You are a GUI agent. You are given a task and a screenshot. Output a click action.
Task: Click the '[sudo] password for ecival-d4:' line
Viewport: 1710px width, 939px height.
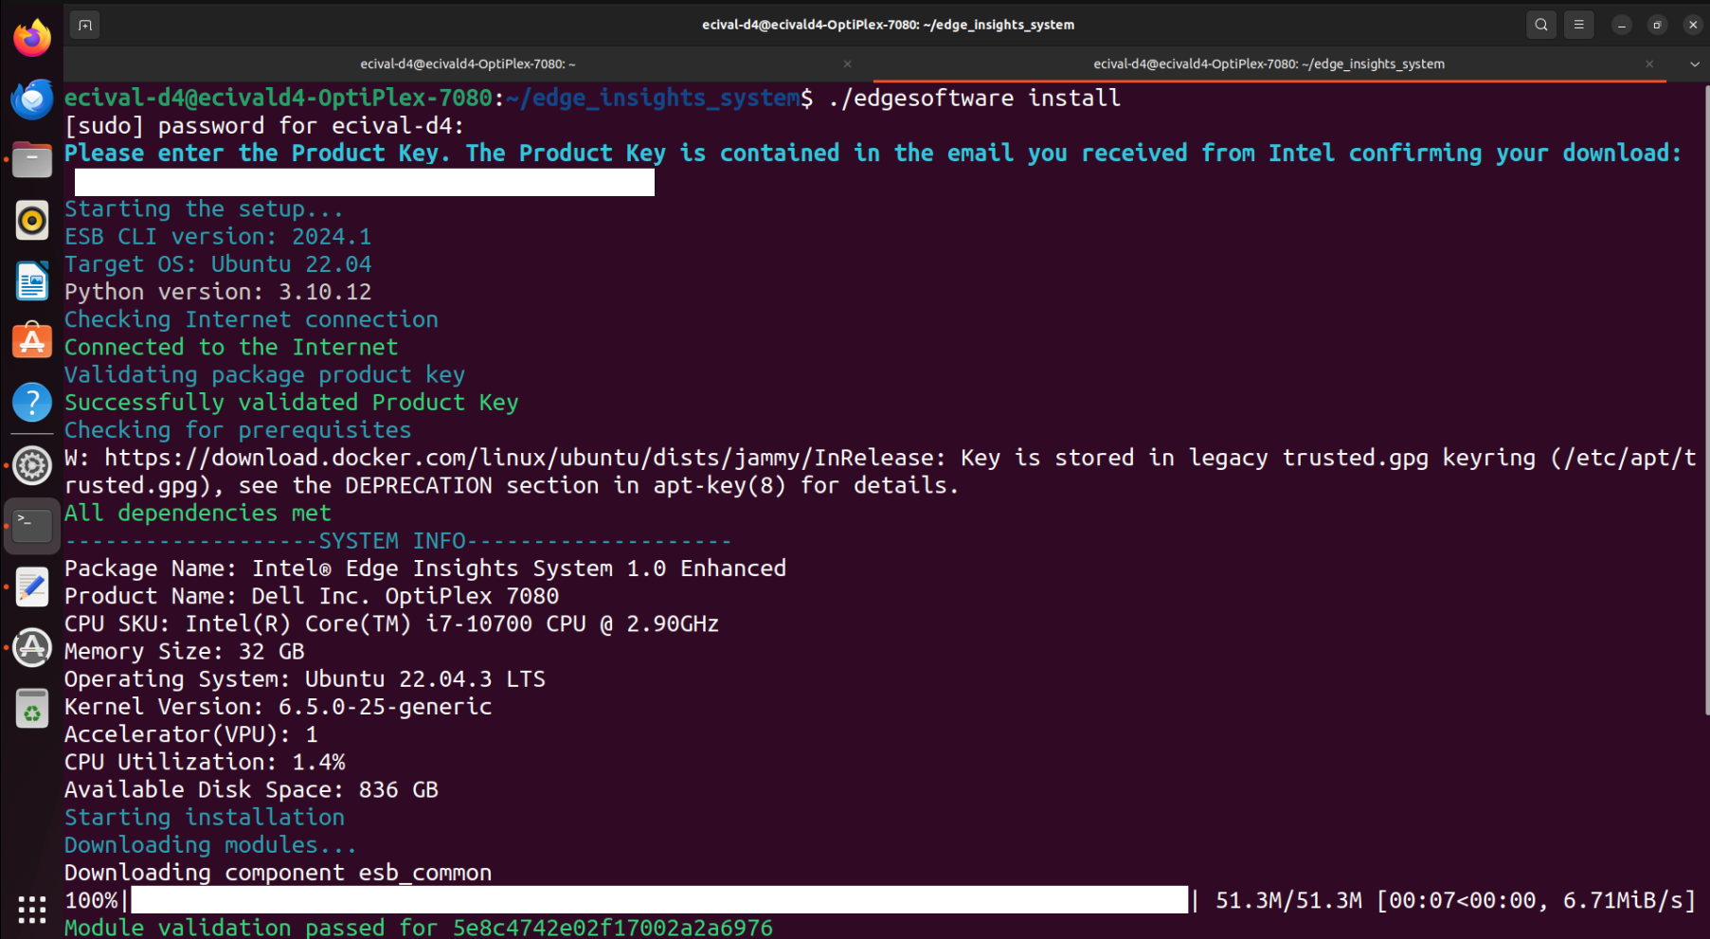(x=264, y=126)
